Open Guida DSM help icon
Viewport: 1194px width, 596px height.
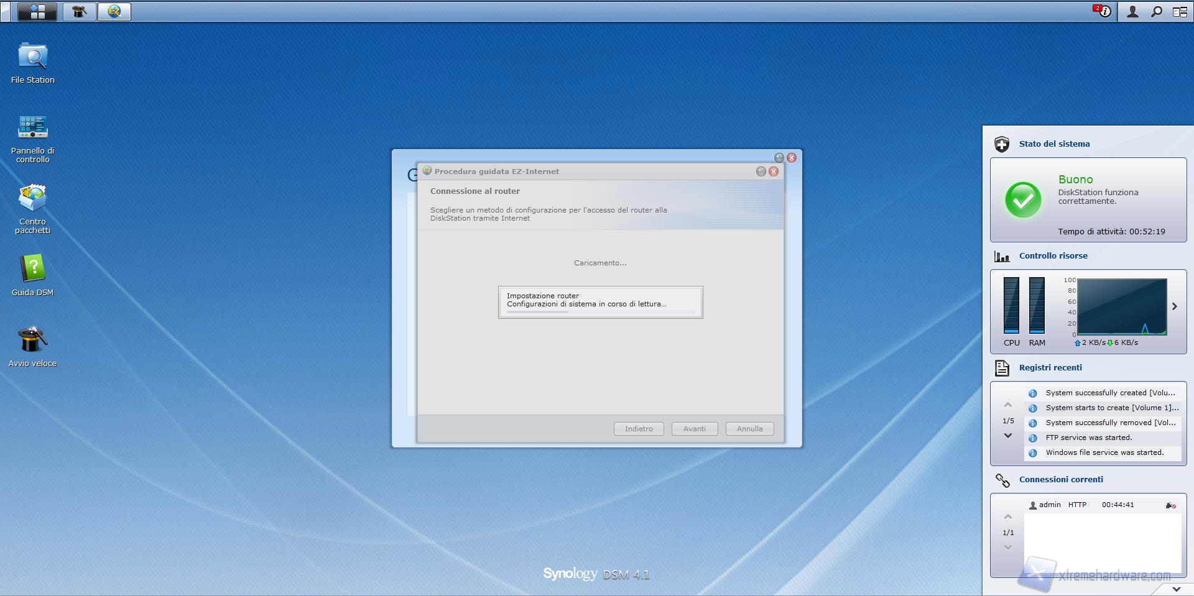(32, 269)
